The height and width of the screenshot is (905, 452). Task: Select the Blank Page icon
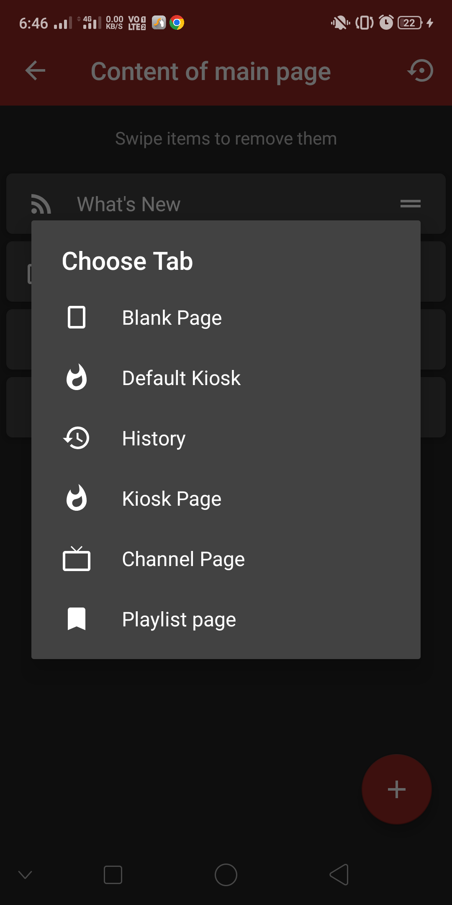click(77, 318)
